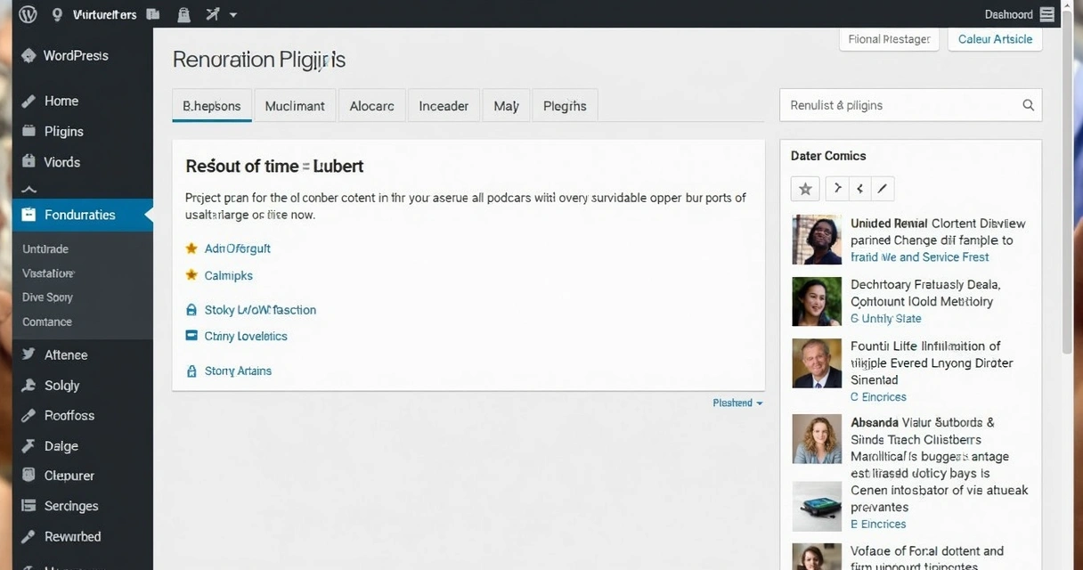Click the Twitter bird icon beside Aftenee
Viewport: 1083px width, 570px height.
pos(28,354)
